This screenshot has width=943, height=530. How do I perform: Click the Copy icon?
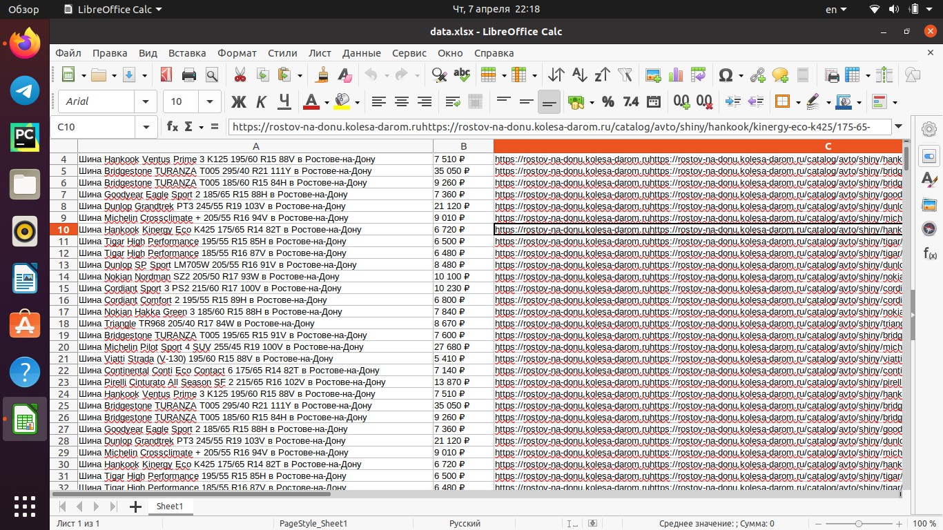pos(262,75)
